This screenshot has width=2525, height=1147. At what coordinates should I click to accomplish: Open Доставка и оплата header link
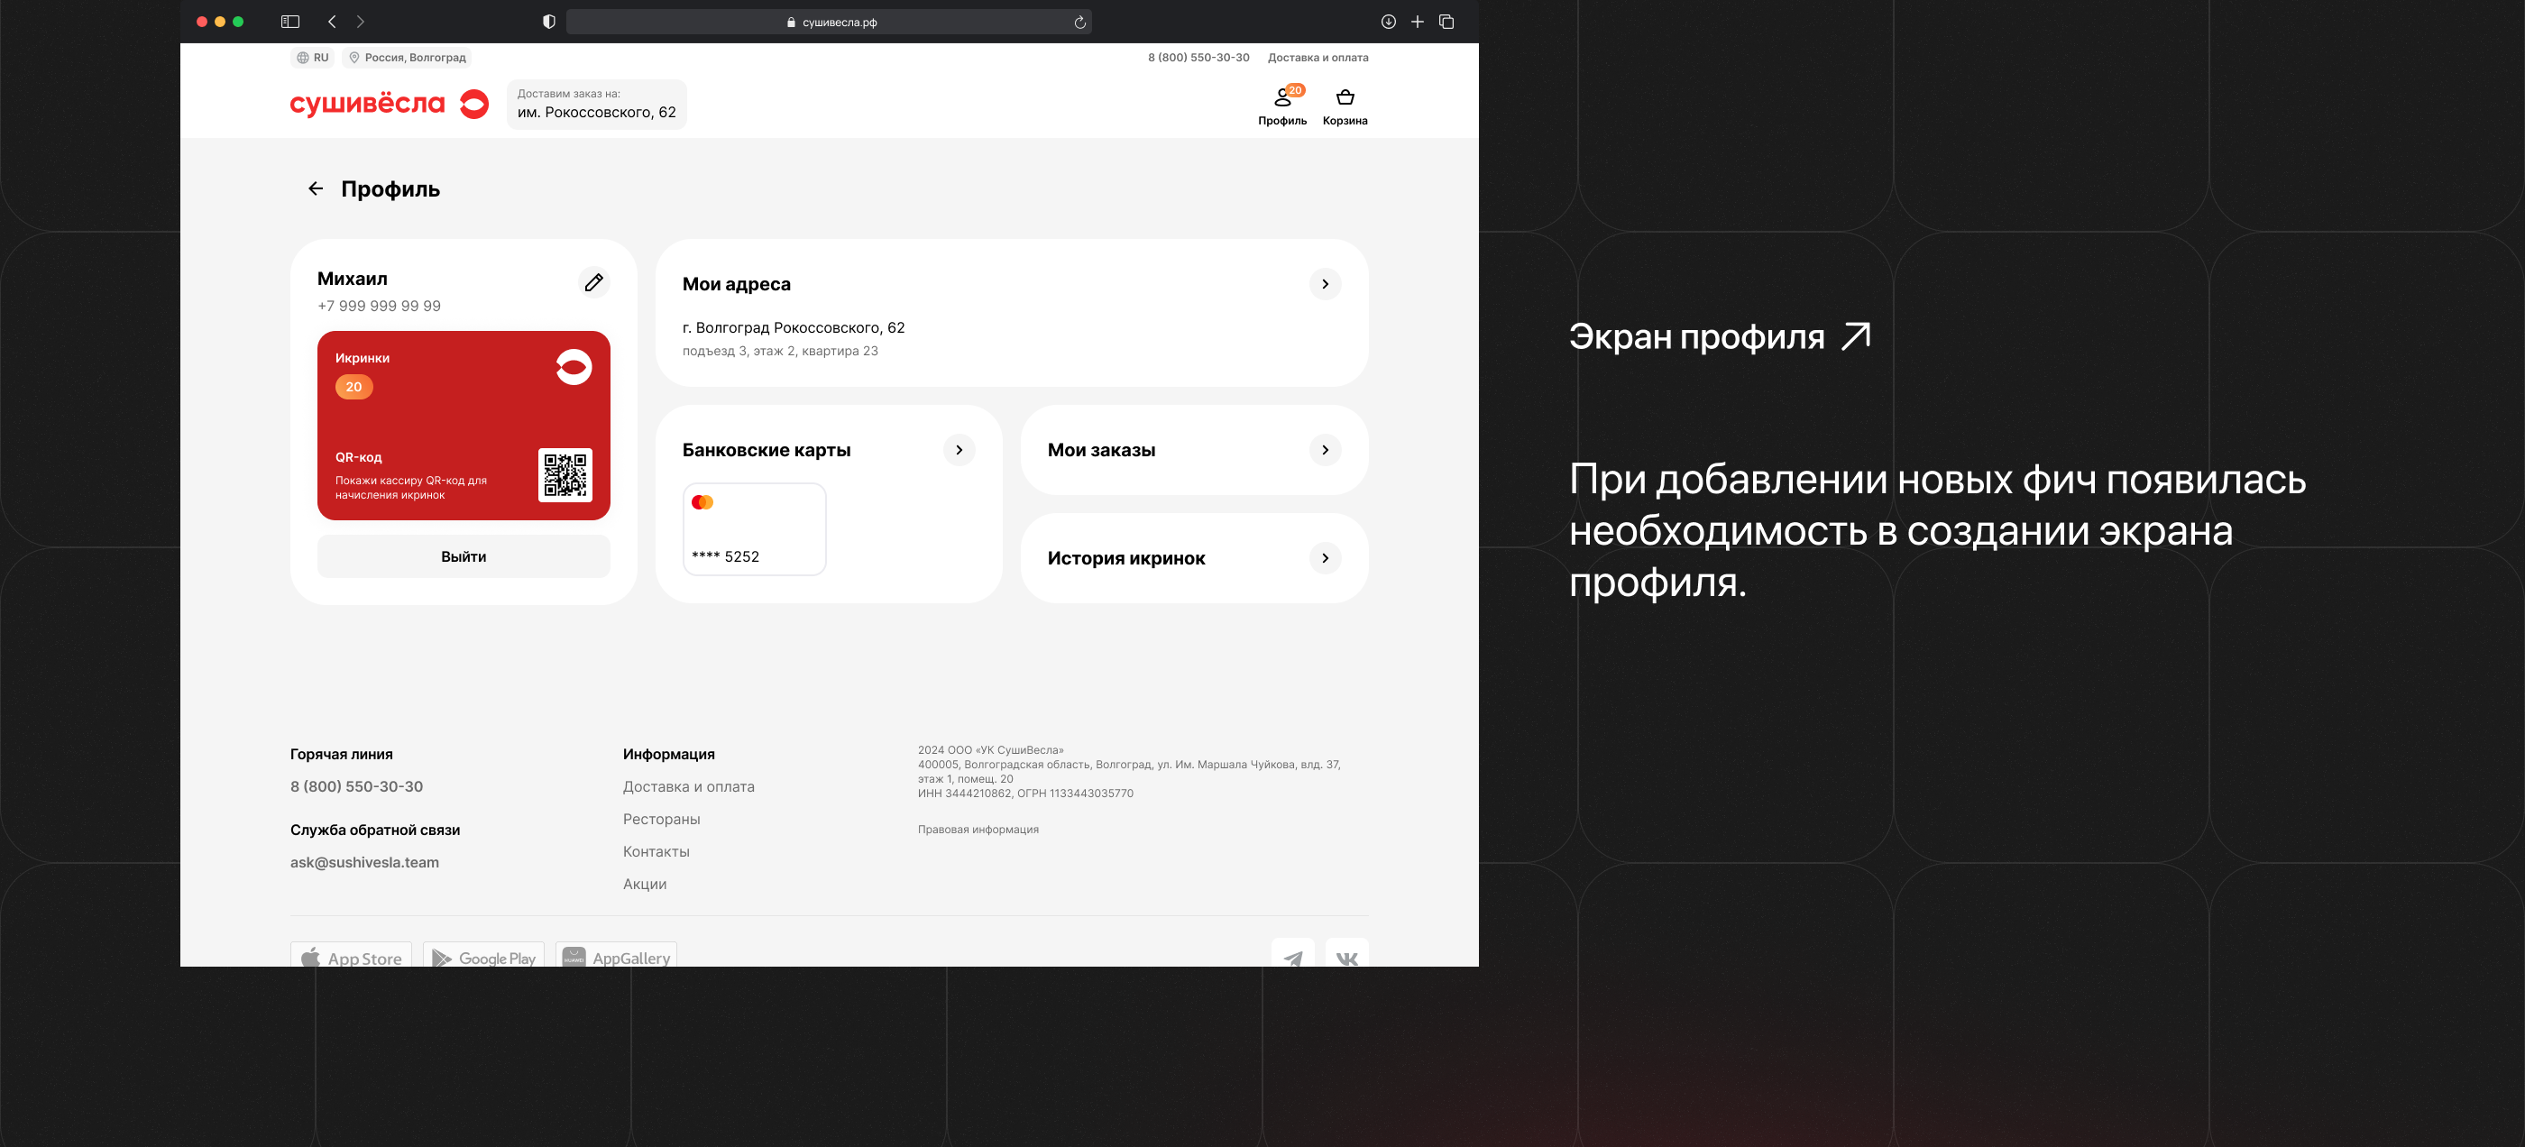pyautogui.click(x=1318, y=58)
